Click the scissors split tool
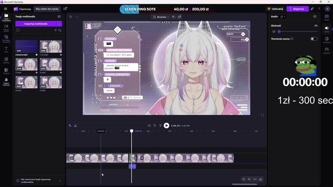The width and height of the screenshot is (333, 187). click(75, 125)
